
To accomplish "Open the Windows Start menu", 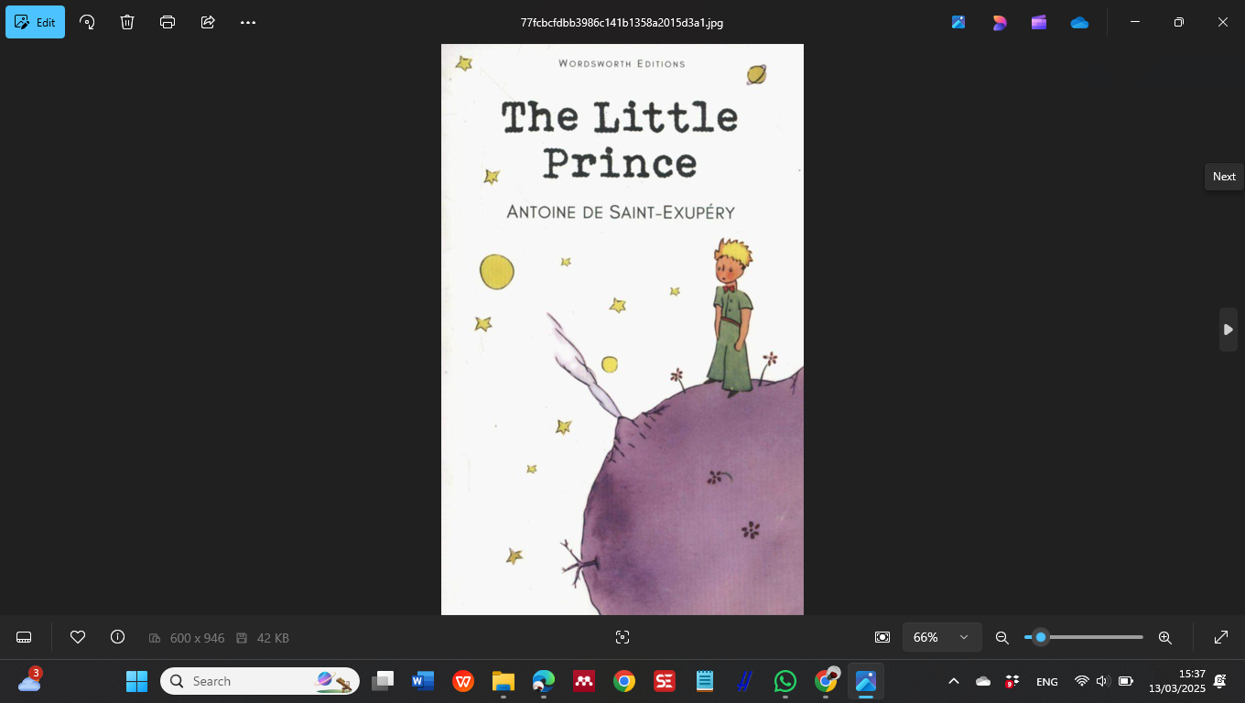I will (136, 681).
